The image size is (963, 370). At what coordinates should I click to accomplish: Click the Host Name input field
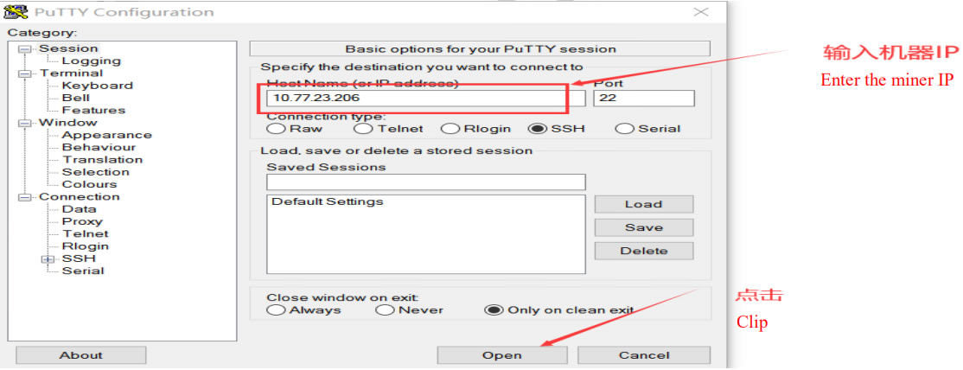pos(425,98)
